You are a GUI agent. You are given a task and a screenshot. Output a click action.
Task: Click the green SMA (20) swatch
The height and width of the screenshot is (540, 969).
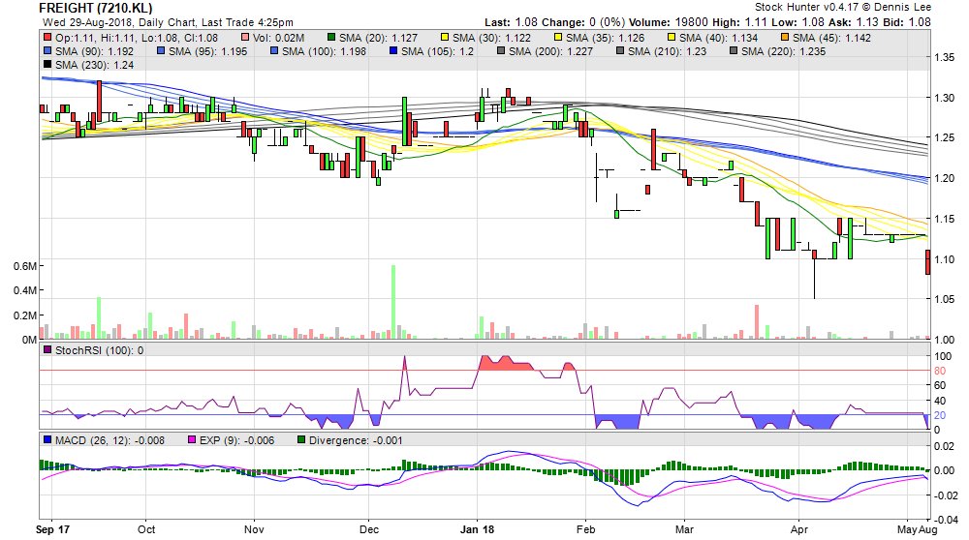[331, 38]
